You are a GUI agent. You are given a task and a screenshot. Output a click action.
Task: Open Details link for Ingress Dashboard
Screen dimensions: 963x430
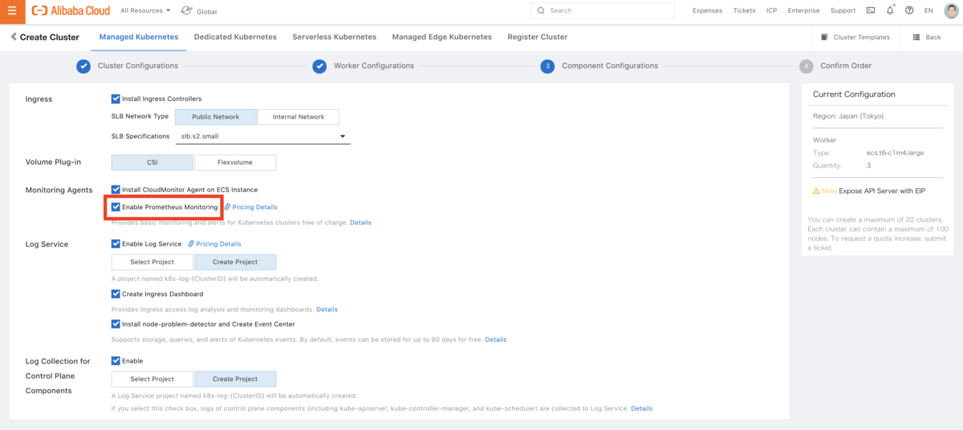click(327, 309)
